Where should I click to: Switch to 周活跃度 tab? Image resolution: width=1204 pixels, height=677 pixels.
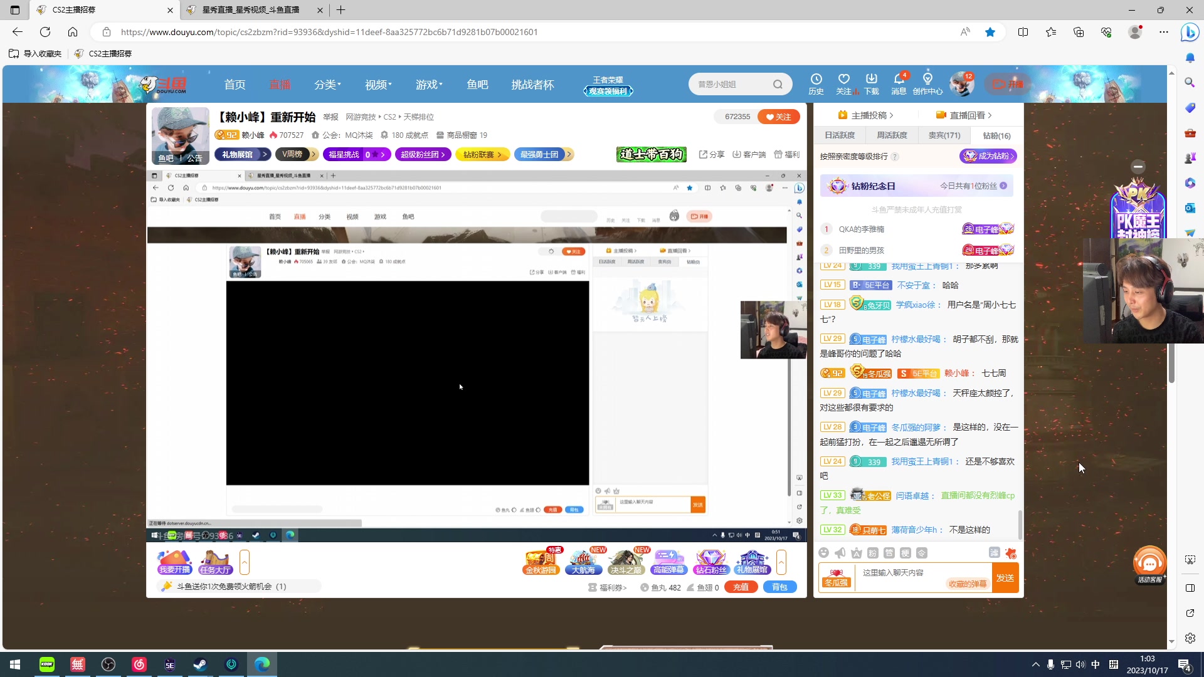892,135
